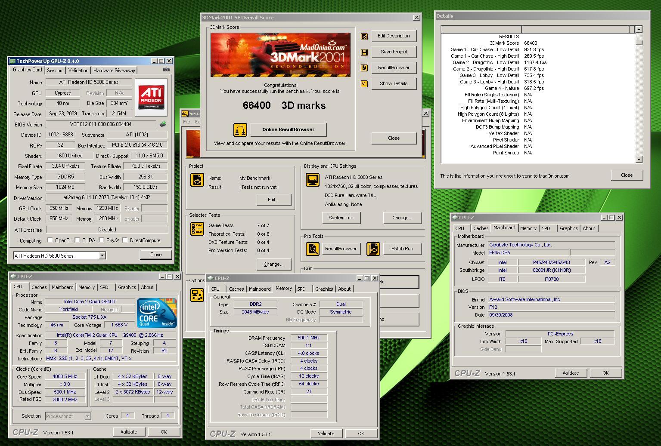Click the Close button in Details window
The width and height of the screenshot is (661, 446).
tap(627, 175)
